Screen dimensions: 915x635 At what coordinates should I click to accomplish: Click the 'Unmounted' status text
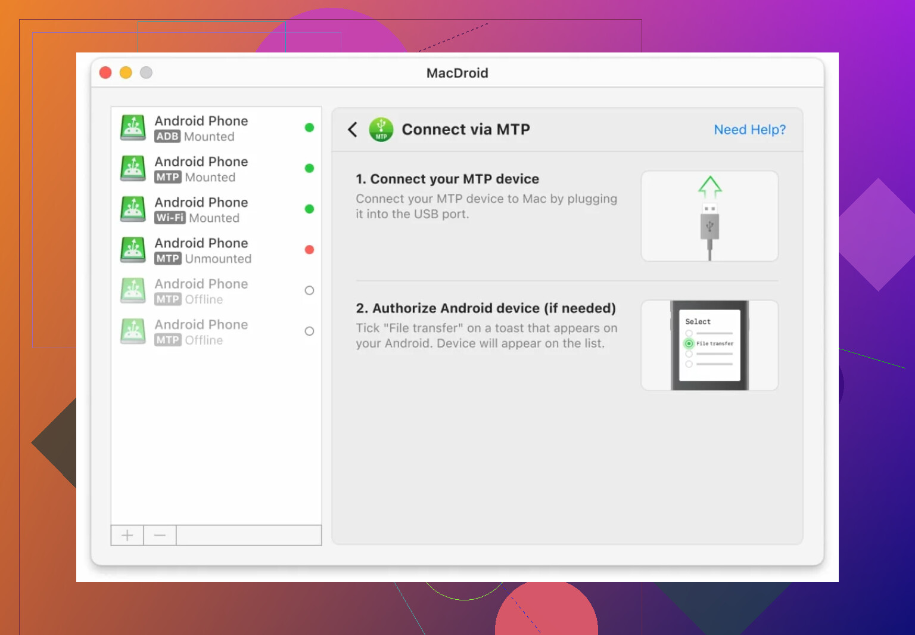pyautogui.click(x=218, y=259)
